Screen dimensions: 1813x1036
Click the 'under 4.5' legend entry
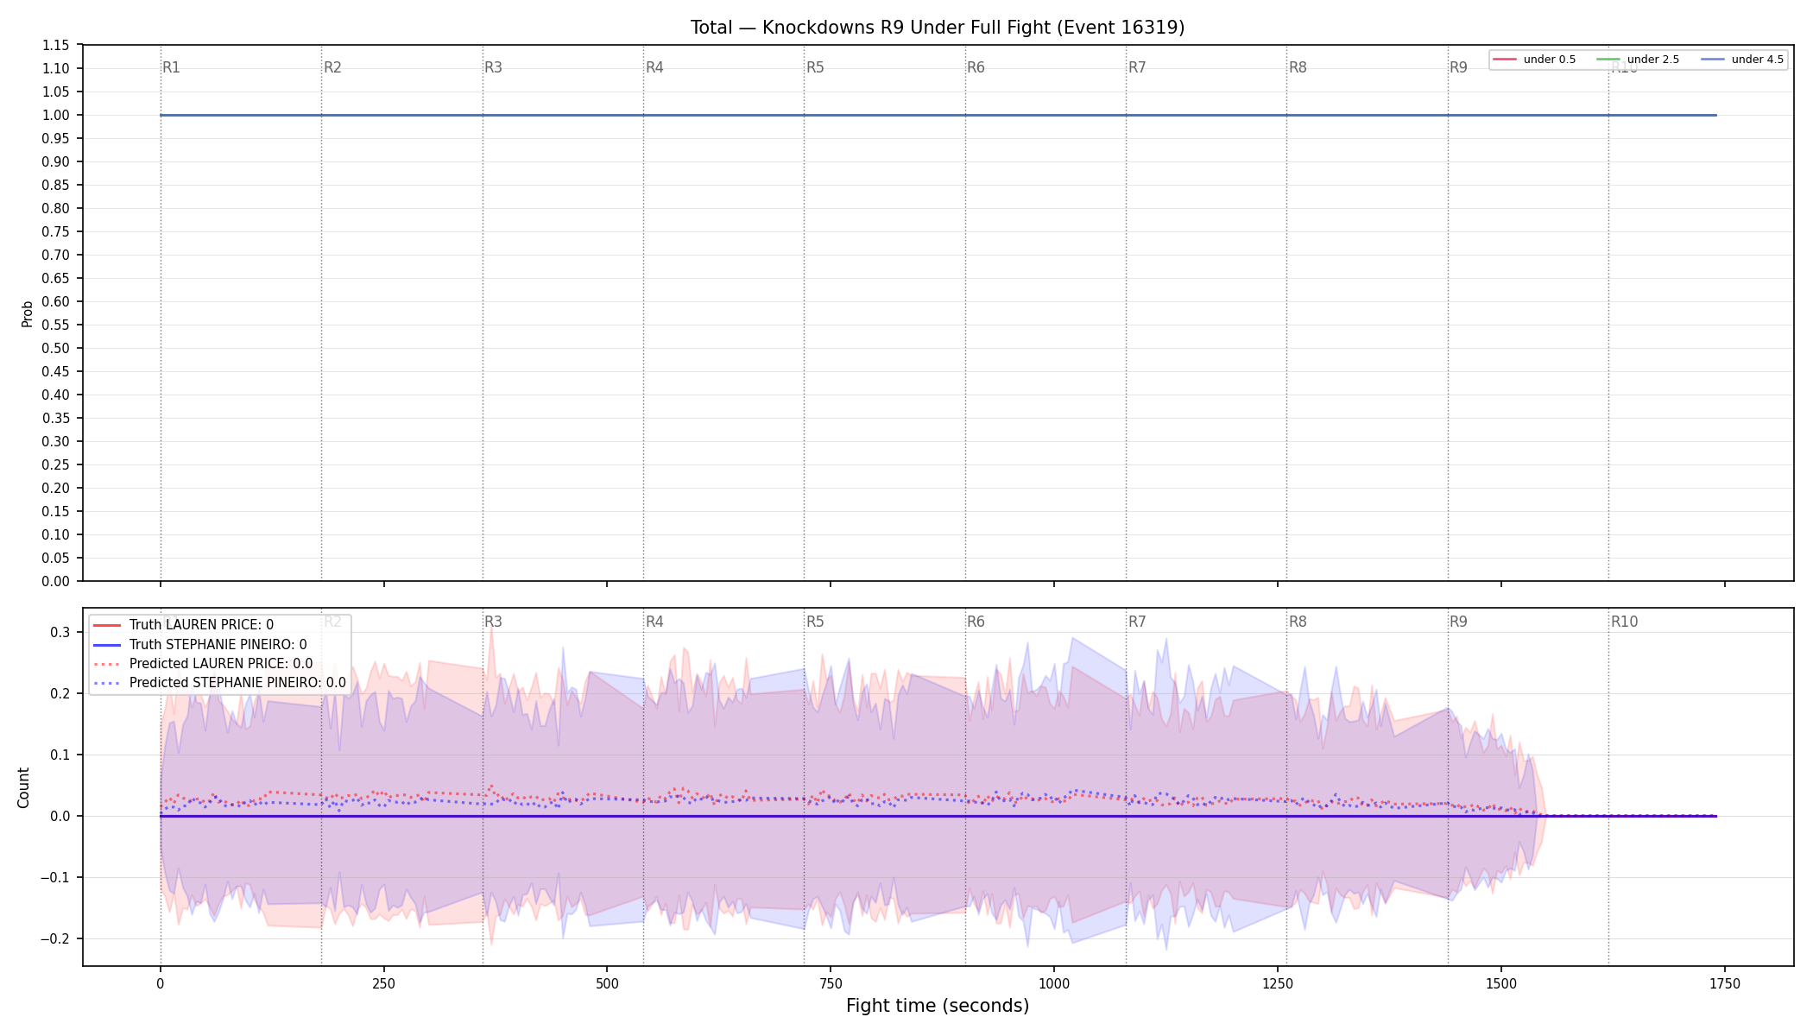1742,60
